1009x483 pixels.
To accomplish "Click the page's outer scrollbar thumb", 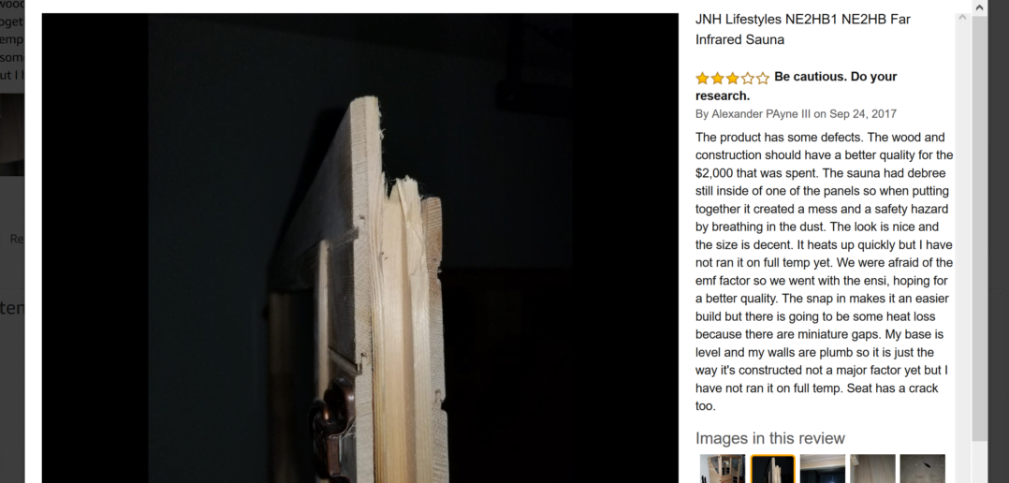I will [x=979, y=228].
